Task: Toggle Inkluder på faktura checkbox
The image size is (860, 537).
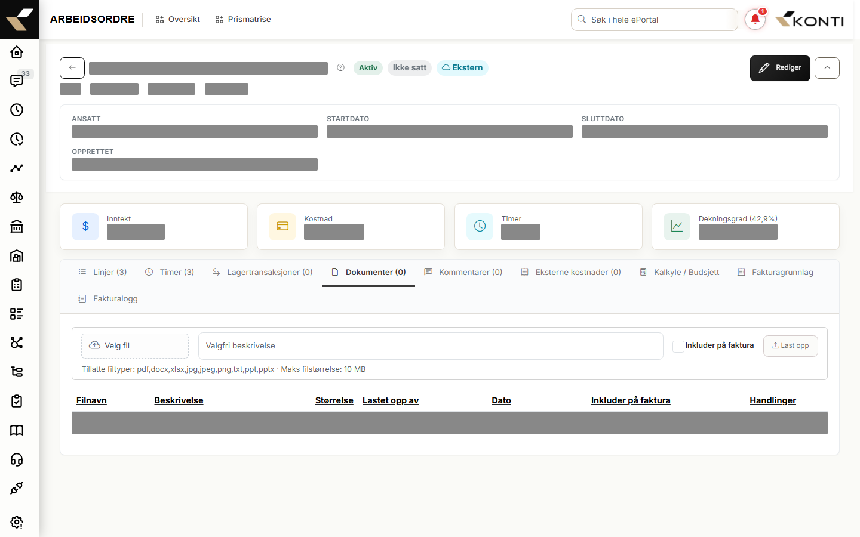Action: point(678,346)
